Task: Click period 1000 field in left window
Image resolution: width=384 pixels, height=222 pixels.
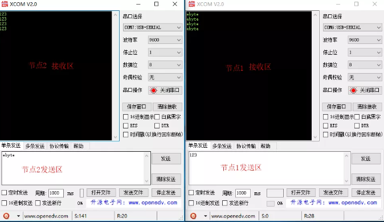Action: coord(56,193)
